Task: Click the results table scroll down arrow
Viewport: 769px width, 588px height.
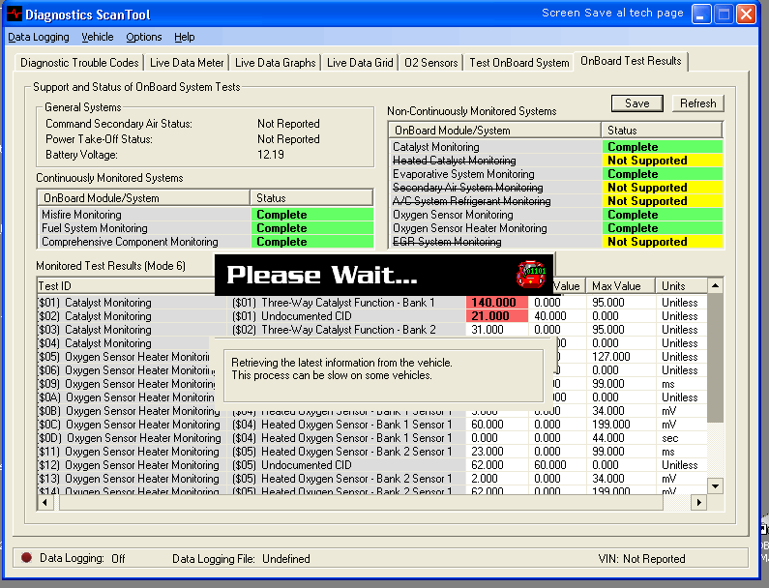Action: (x=716, y=485)
